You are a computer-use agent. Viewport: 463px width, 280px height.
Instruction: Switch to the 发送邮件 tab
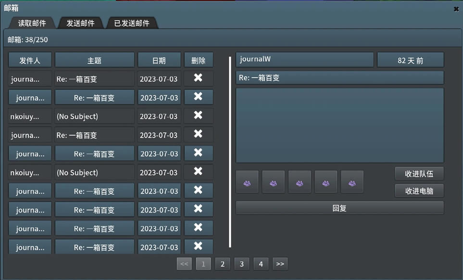(x=80, y=23)
